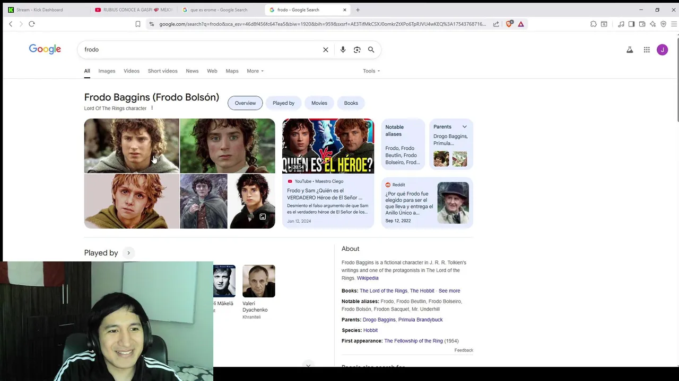The height and width of the screenshot is (381, 679).
Task: Open The Hobbit book link
Action: [422, 291]
